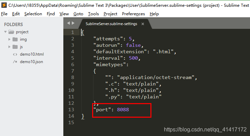Click the HTML file type icon beside demo10.html

[x=15, y=54]
